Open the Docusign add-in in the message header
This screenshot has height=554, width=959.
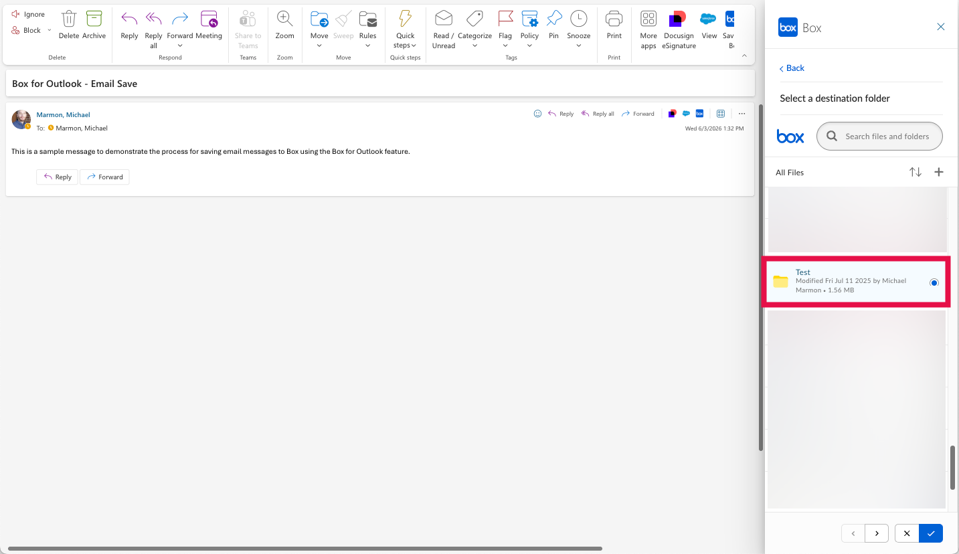(673, 114)
